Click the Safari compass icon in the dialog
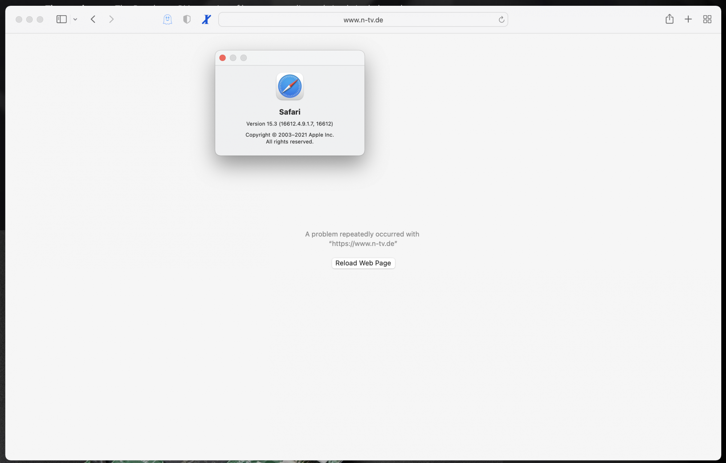Screen dimensions: 726x463 (289, 86)
